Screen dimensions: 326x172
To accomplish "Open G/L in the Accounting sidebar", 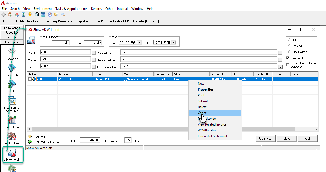I will [x=12, y=86].
